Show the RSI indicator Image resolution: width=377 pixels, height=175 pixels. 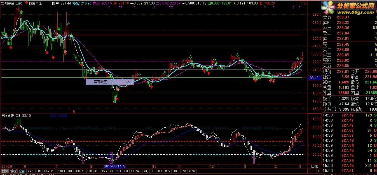tap(126, 171)
